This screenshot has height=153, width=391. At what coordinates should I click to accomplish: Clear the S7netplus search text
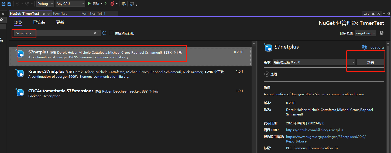[x=95, y=33]
